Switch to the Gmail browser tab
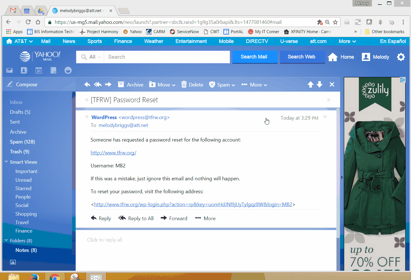Screen dimensions: 411x280 tap(13, 11)
